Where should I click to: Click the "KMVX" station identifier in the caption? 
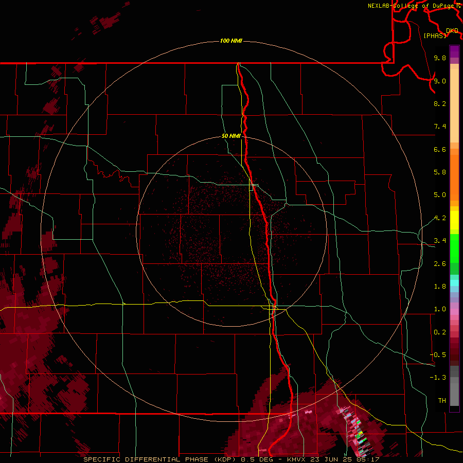[296, 459]
